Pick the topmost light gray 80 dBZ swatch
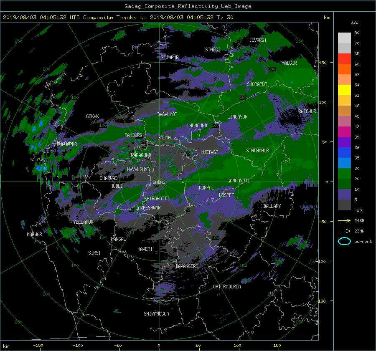 (x=344, y=38)
